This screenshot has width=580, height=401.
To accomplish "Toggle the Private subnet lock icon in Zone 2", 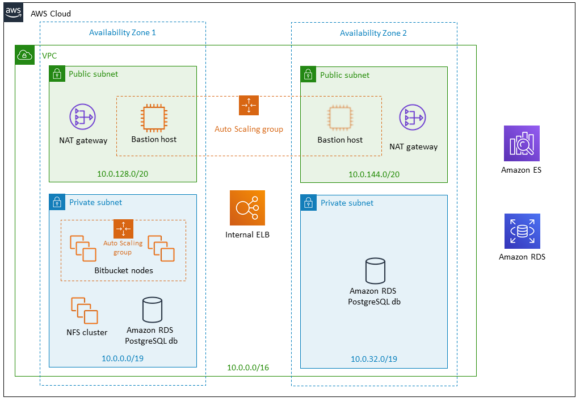I will (x=308, y=202).
